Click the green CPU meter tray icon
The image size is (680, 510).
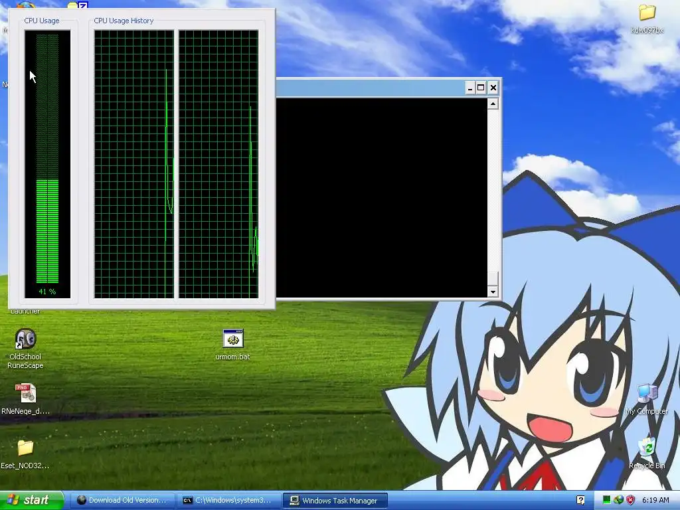pos(607,501)
